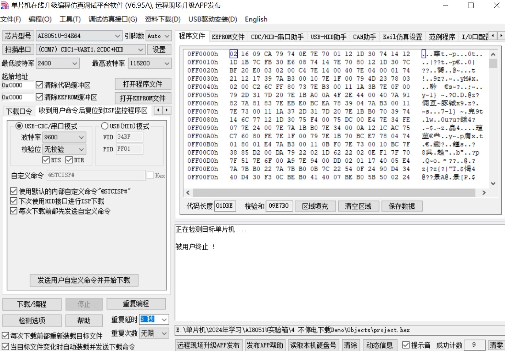Switch to CAN助手 tab
505x351 pixels.
coord(364,37)
